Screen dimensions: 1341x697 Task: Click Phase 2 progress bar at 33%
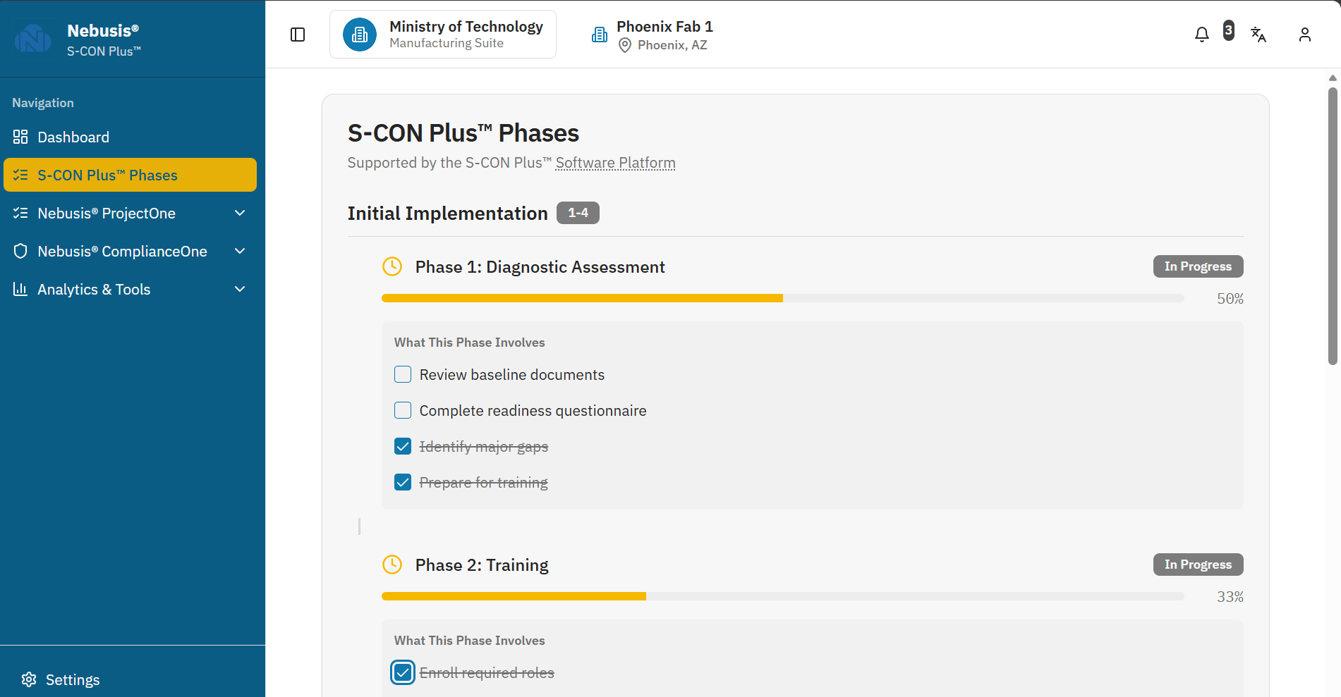tap(783, 596)
